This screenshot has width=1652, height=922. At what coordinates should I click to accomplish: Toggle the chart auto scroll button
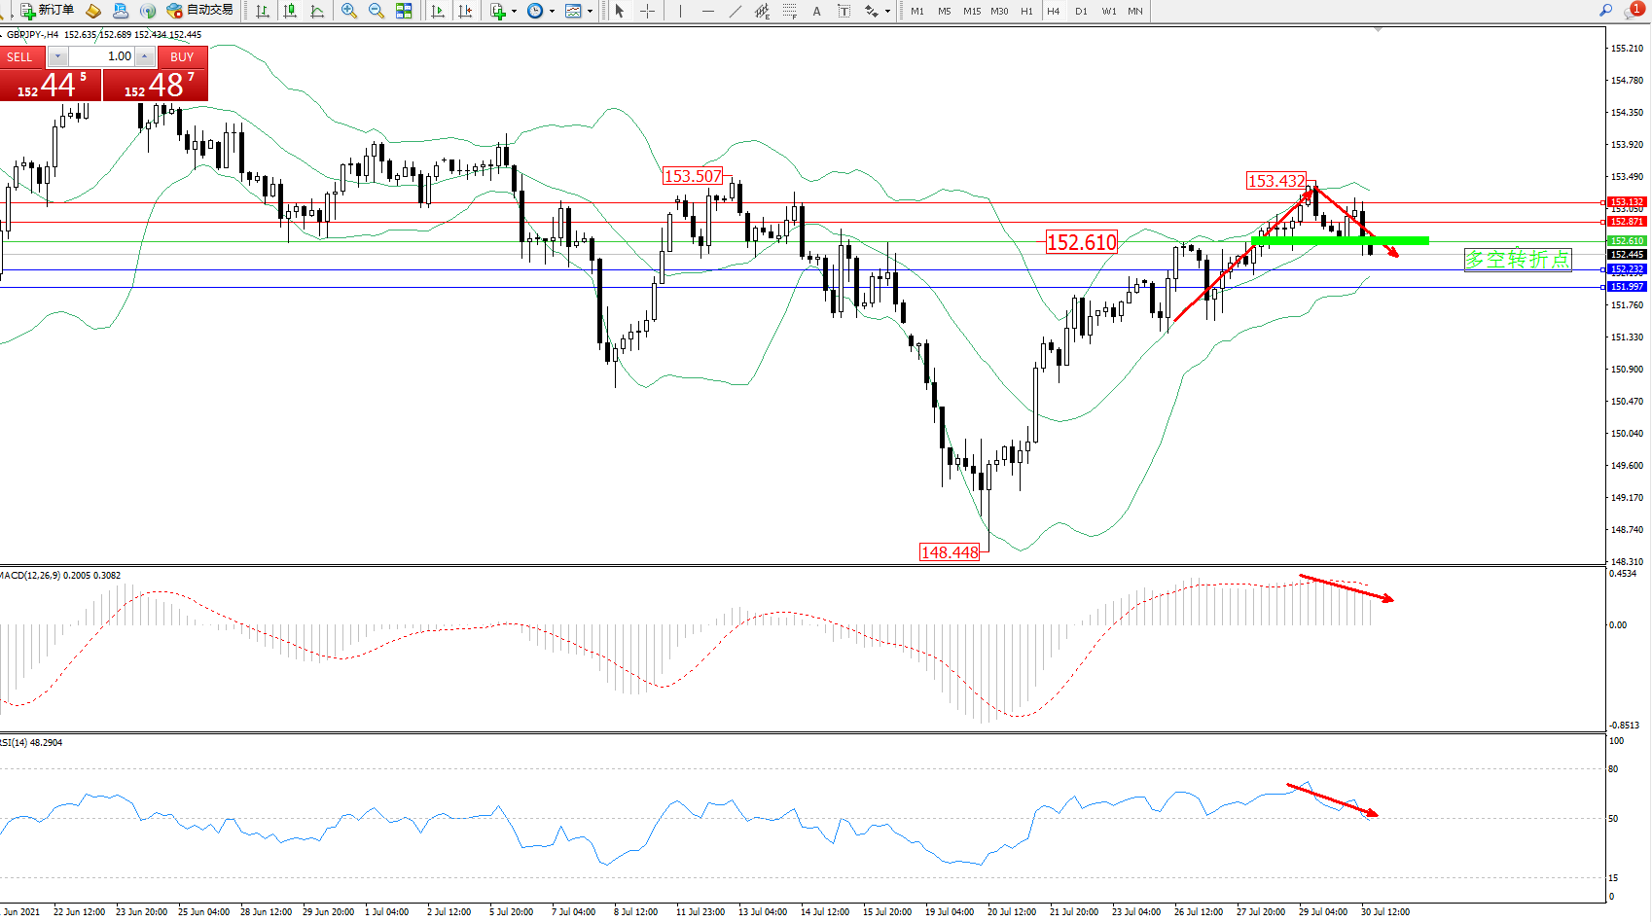pos(438,11)
